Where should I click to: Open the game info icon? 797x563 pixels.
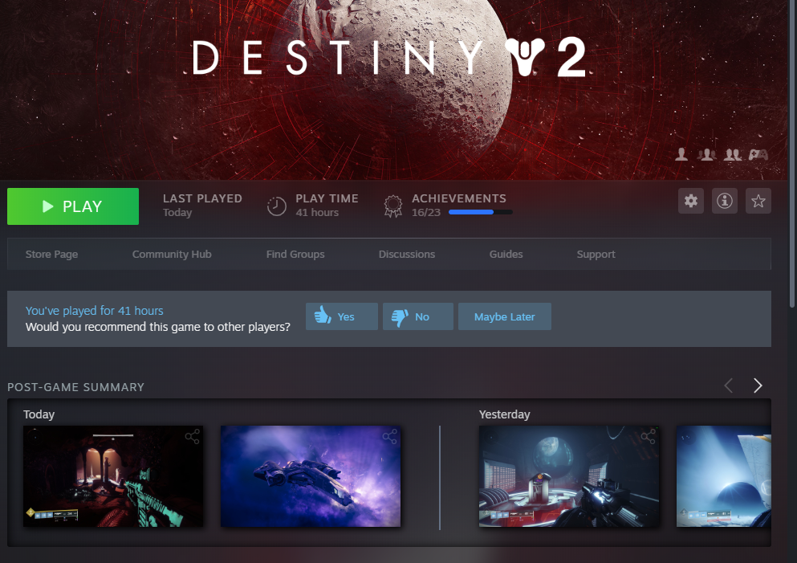(x=724, y=201)
